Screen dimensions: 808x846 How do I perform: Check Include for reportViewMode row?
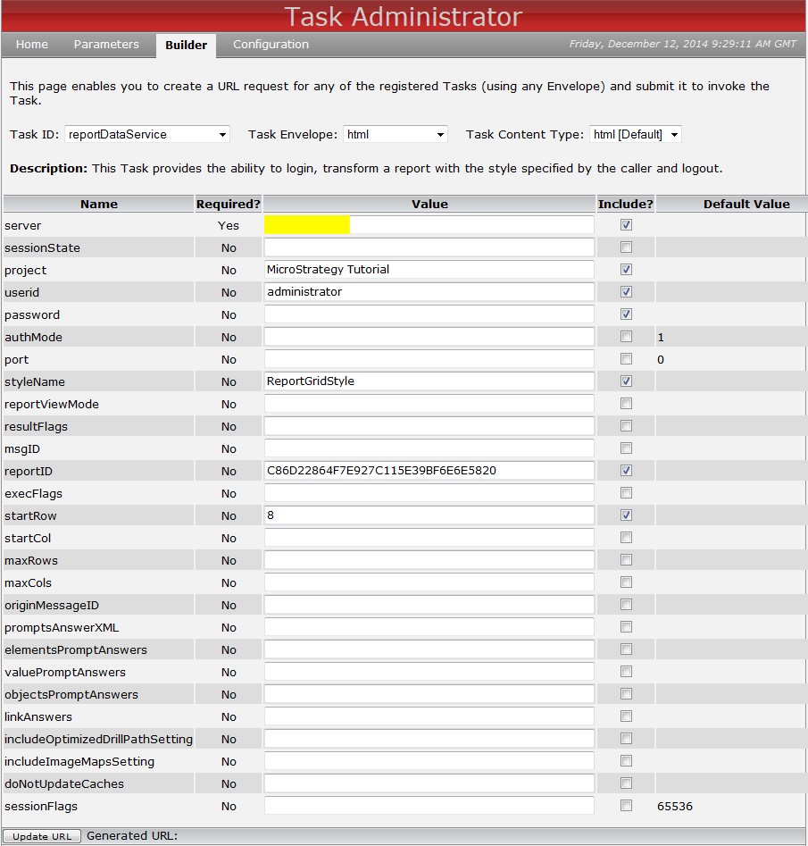[626, 404]
